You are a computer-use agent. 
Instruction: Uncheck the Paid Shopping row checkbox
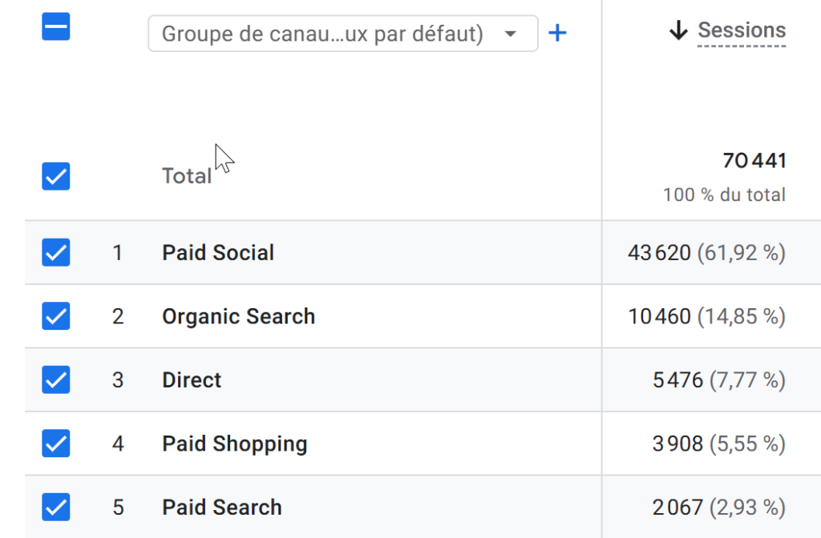pyautogui.click(x=55, y=443)
